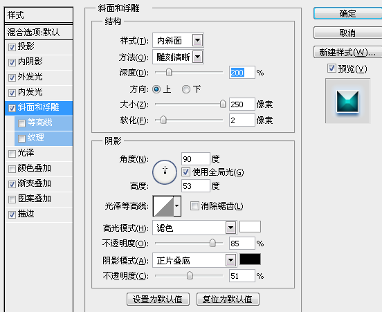The image size is (382, 312).
Task: Uncheck the 外发光 outer glow checkbox
Action: click(x=12, y=77)
